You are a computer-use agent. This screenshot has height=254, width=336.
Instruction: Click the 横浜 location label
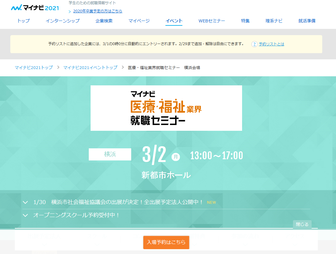[x=110, y=154]
